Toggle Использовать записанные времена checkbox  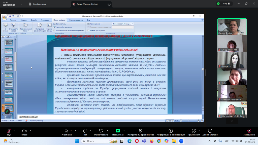[54, 30]
